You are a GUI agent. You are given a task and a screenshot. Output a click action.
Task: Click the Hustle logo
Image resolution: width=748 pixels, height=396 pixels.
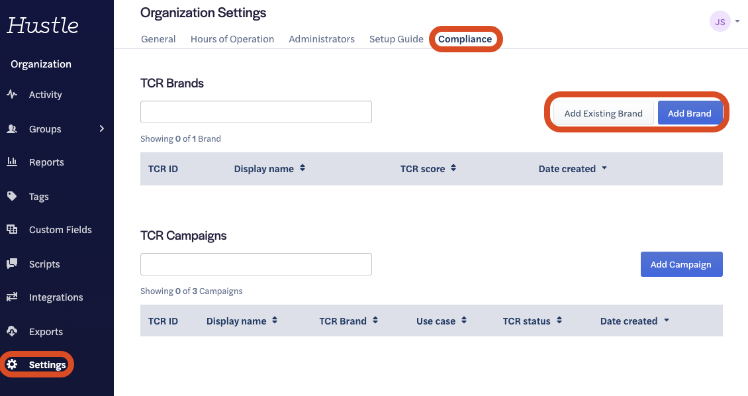coord(43,25)
